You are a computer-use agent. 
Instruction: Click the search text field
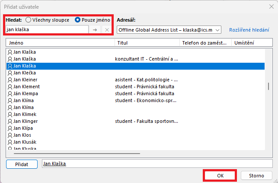click(47, 29)
